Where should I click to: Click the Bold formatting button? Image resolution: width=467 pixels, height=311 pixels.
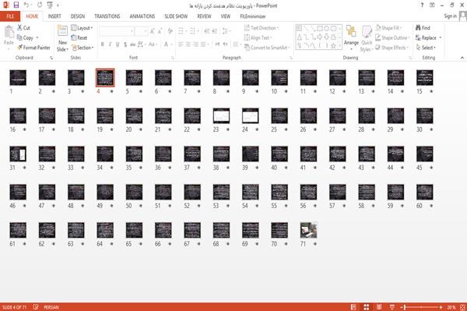click(x=103, y=44)
